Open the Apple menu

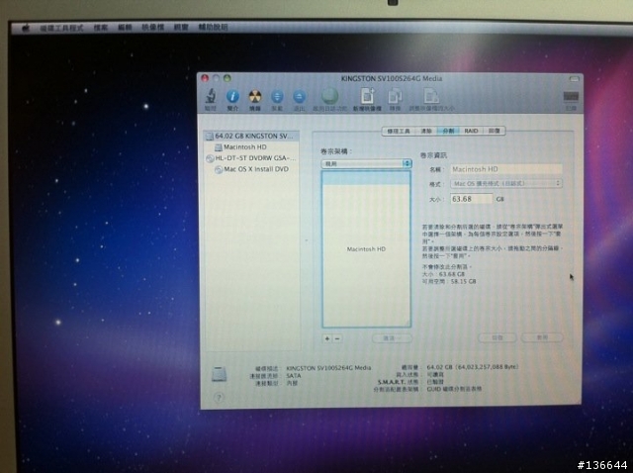pos(26,28)
